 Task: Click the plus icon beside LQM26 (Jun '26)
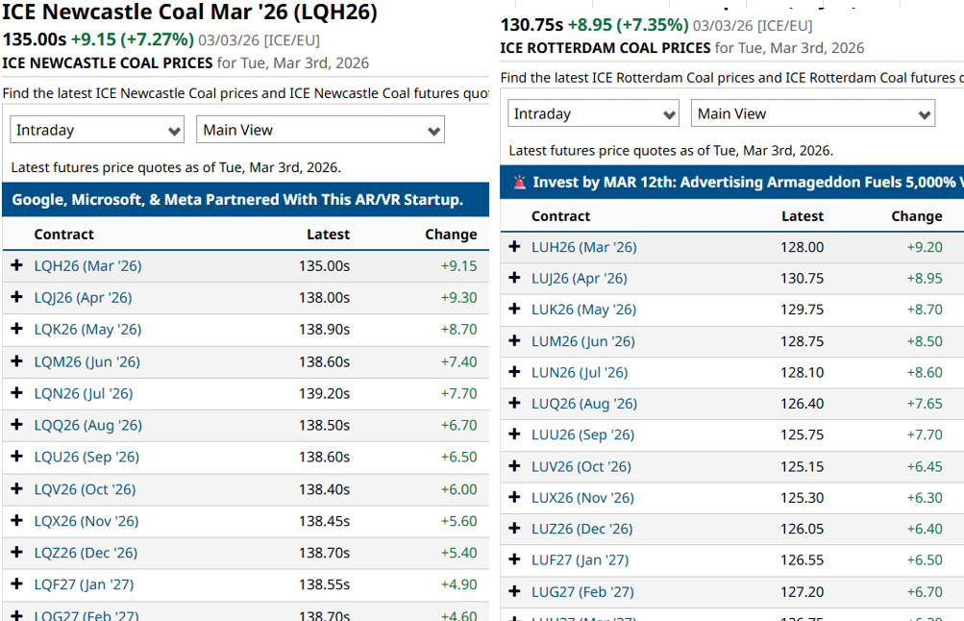[16, 361]
